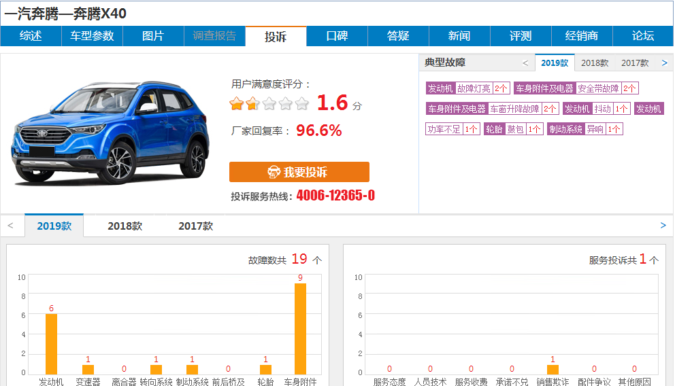This screenshot has width=675, height=386.
Task: Open 发动机 抖动 1个 tag
Action: [597, 109]
